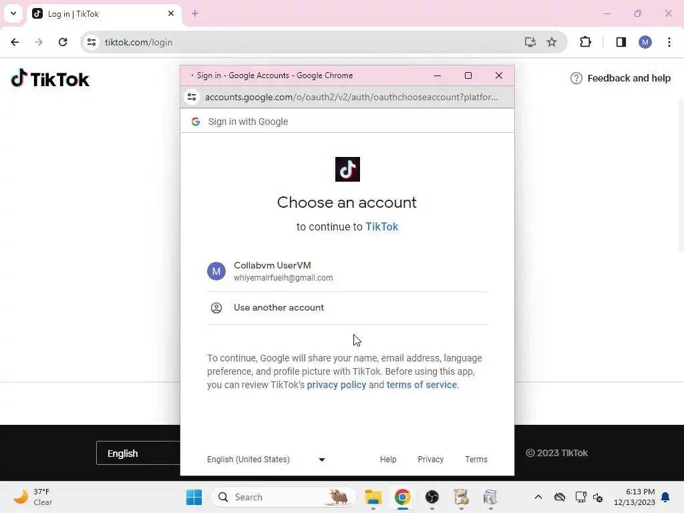Minimize the Google sign-in popup window
Image resolution: width=684 pixels, height=513 pixels.
(x=438, y=75)
